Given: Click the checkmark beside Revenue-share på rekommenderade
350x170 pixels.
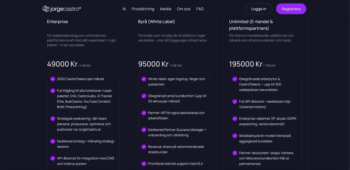Looking at the screenshot, I should [x=144, y=147].
